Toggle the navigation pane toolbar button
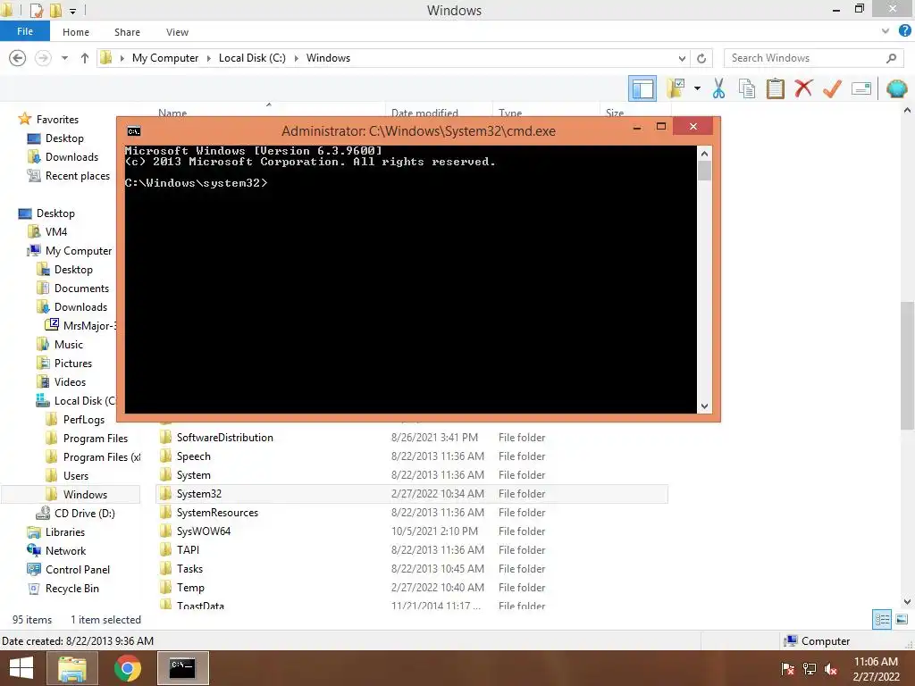The height and width of the screenshot is (686, 915). click(x=642, y=88)
